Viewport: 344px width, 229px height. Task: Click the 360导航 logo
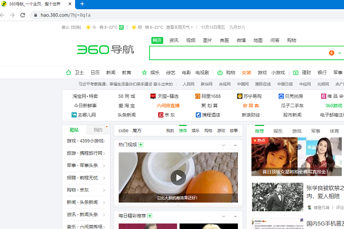pos(105,50)
